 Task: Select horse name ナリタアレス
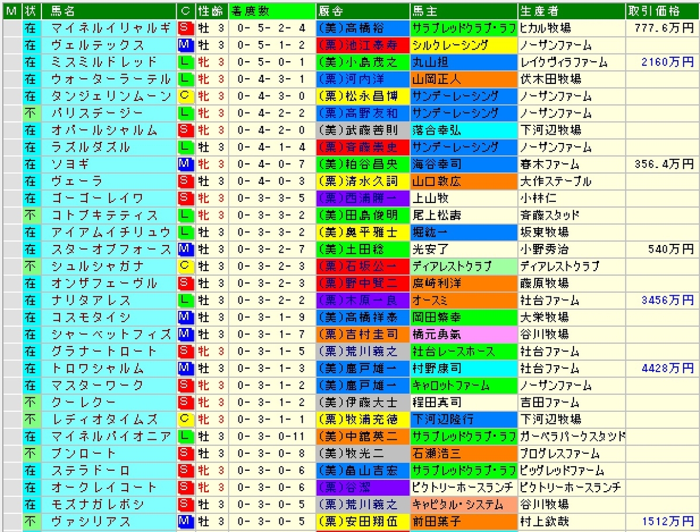coord(108,300)
